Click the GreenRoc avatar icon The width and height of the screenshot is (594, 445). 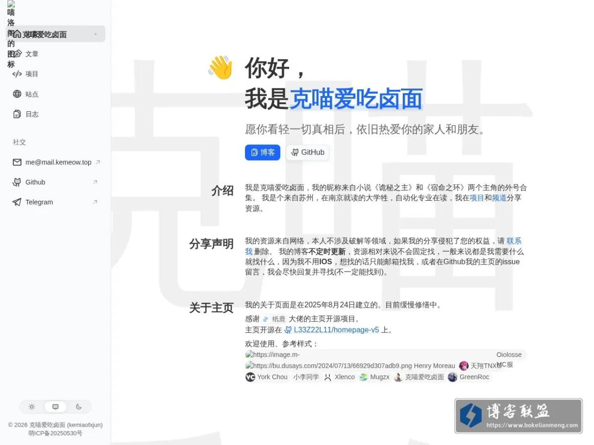click(452, 377)
